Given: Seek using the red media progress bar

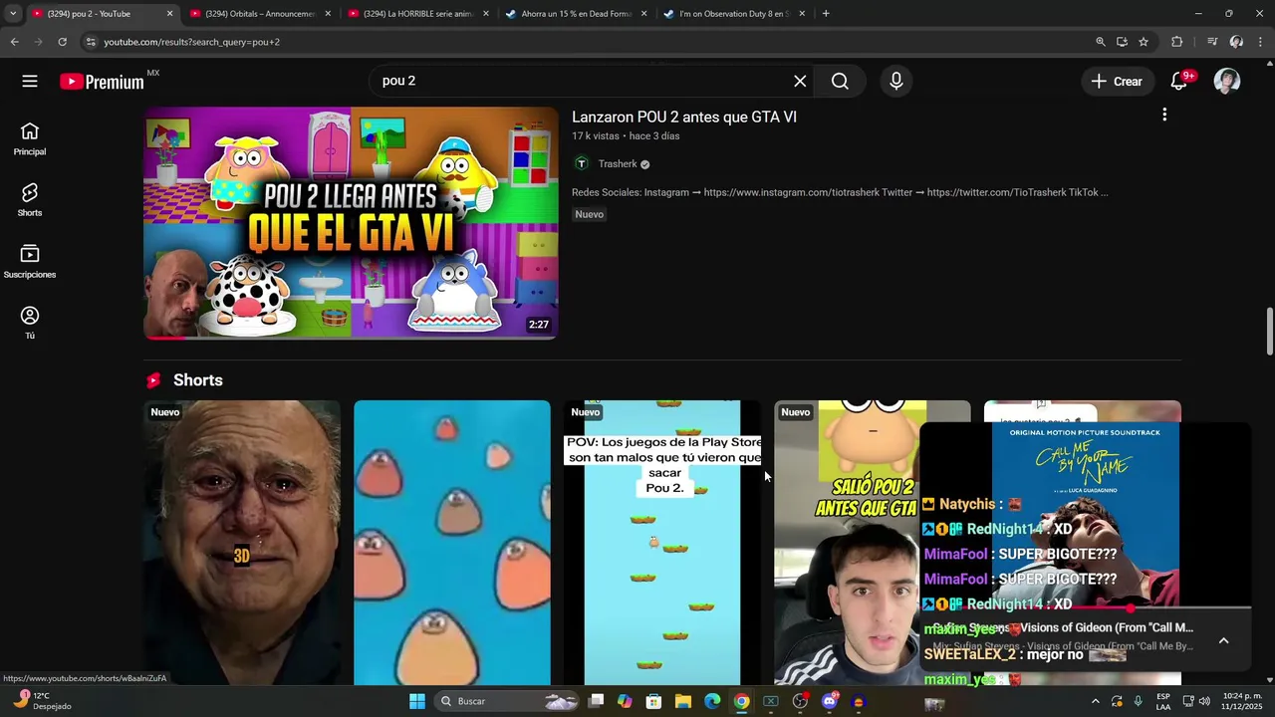Looking at the screenshot, I should coord(1086,607).
